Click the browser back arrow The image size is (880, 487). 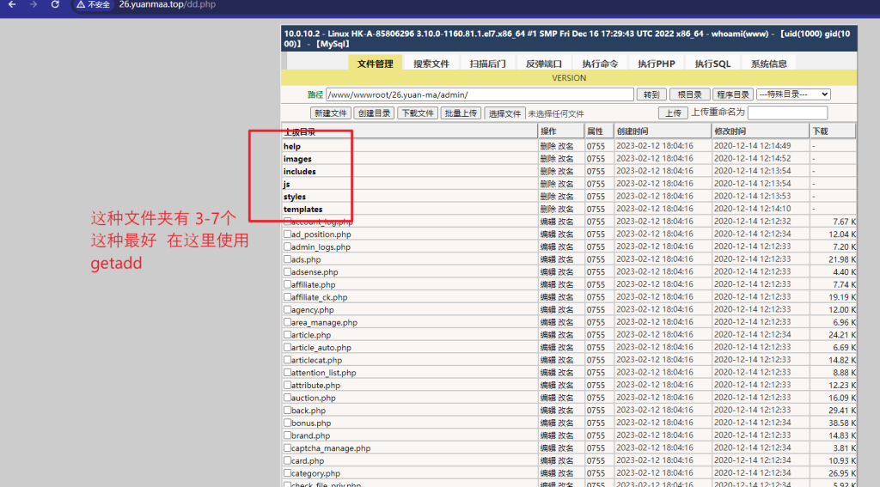12,5
